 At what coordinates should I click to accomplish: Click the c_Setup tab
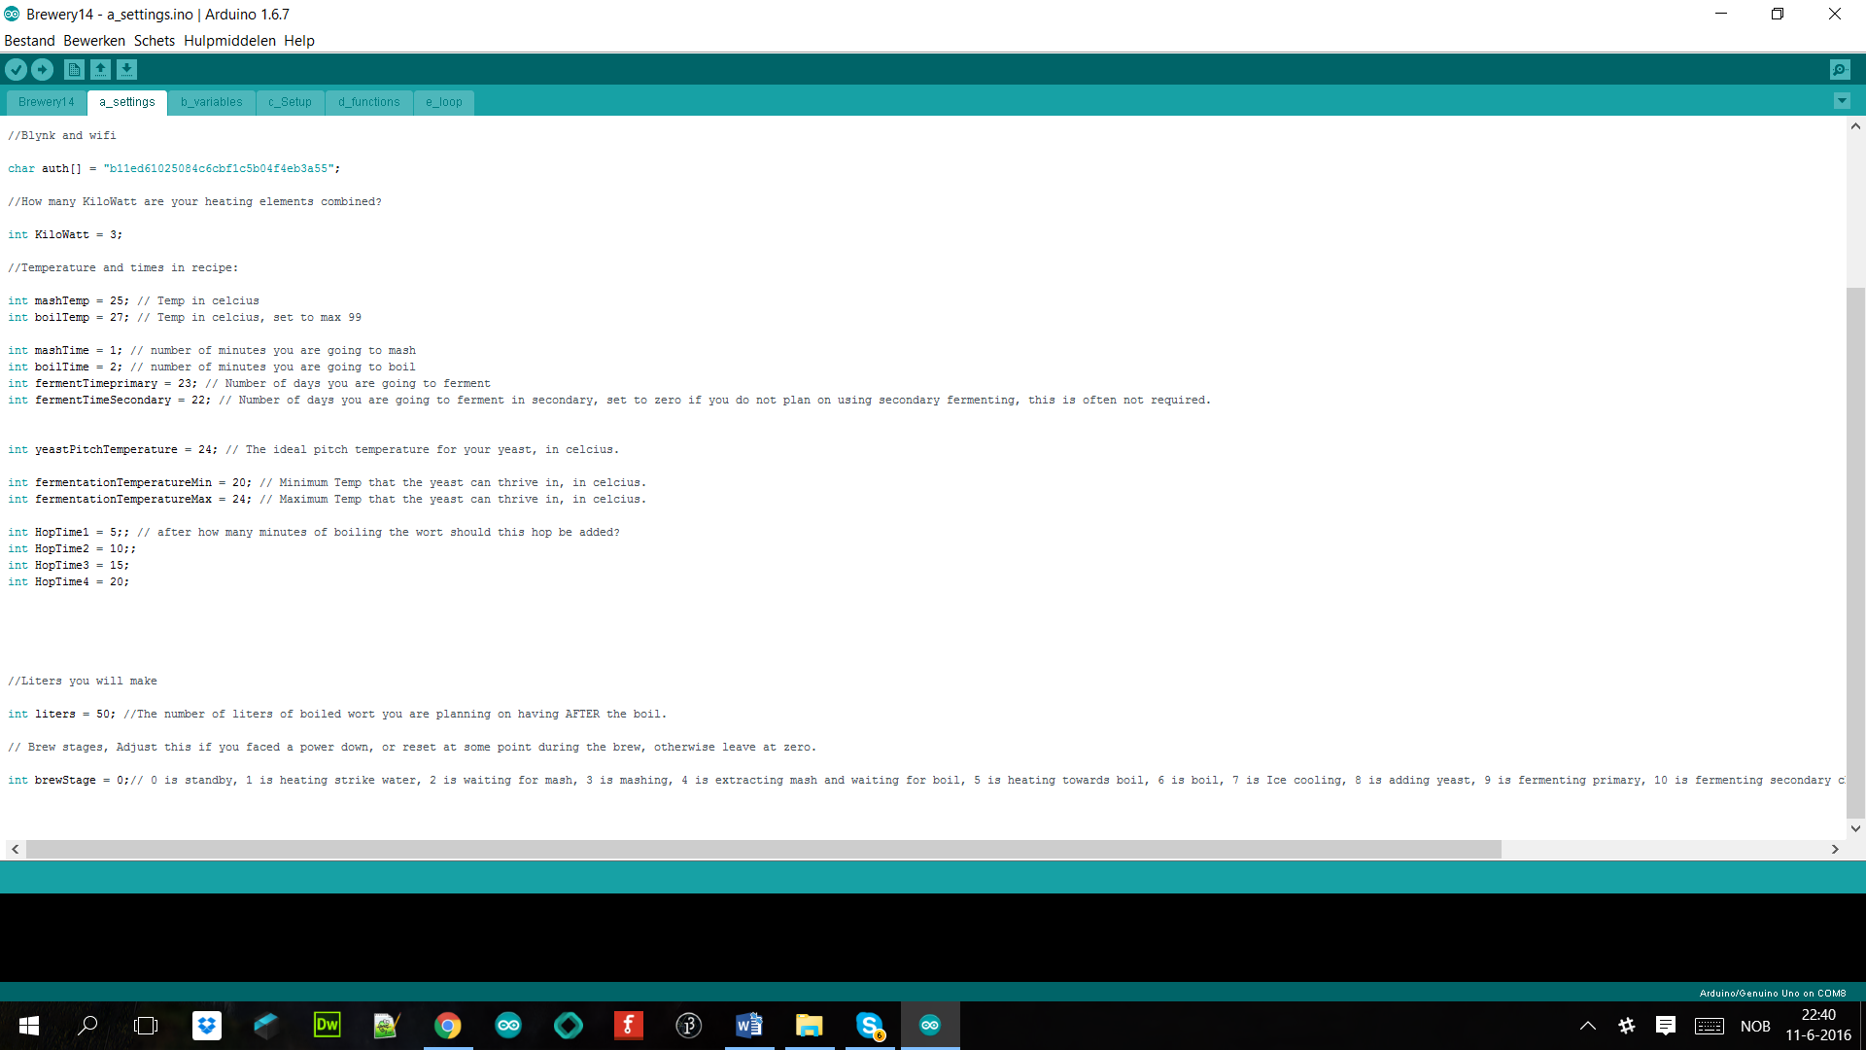(x=289, y=101)
